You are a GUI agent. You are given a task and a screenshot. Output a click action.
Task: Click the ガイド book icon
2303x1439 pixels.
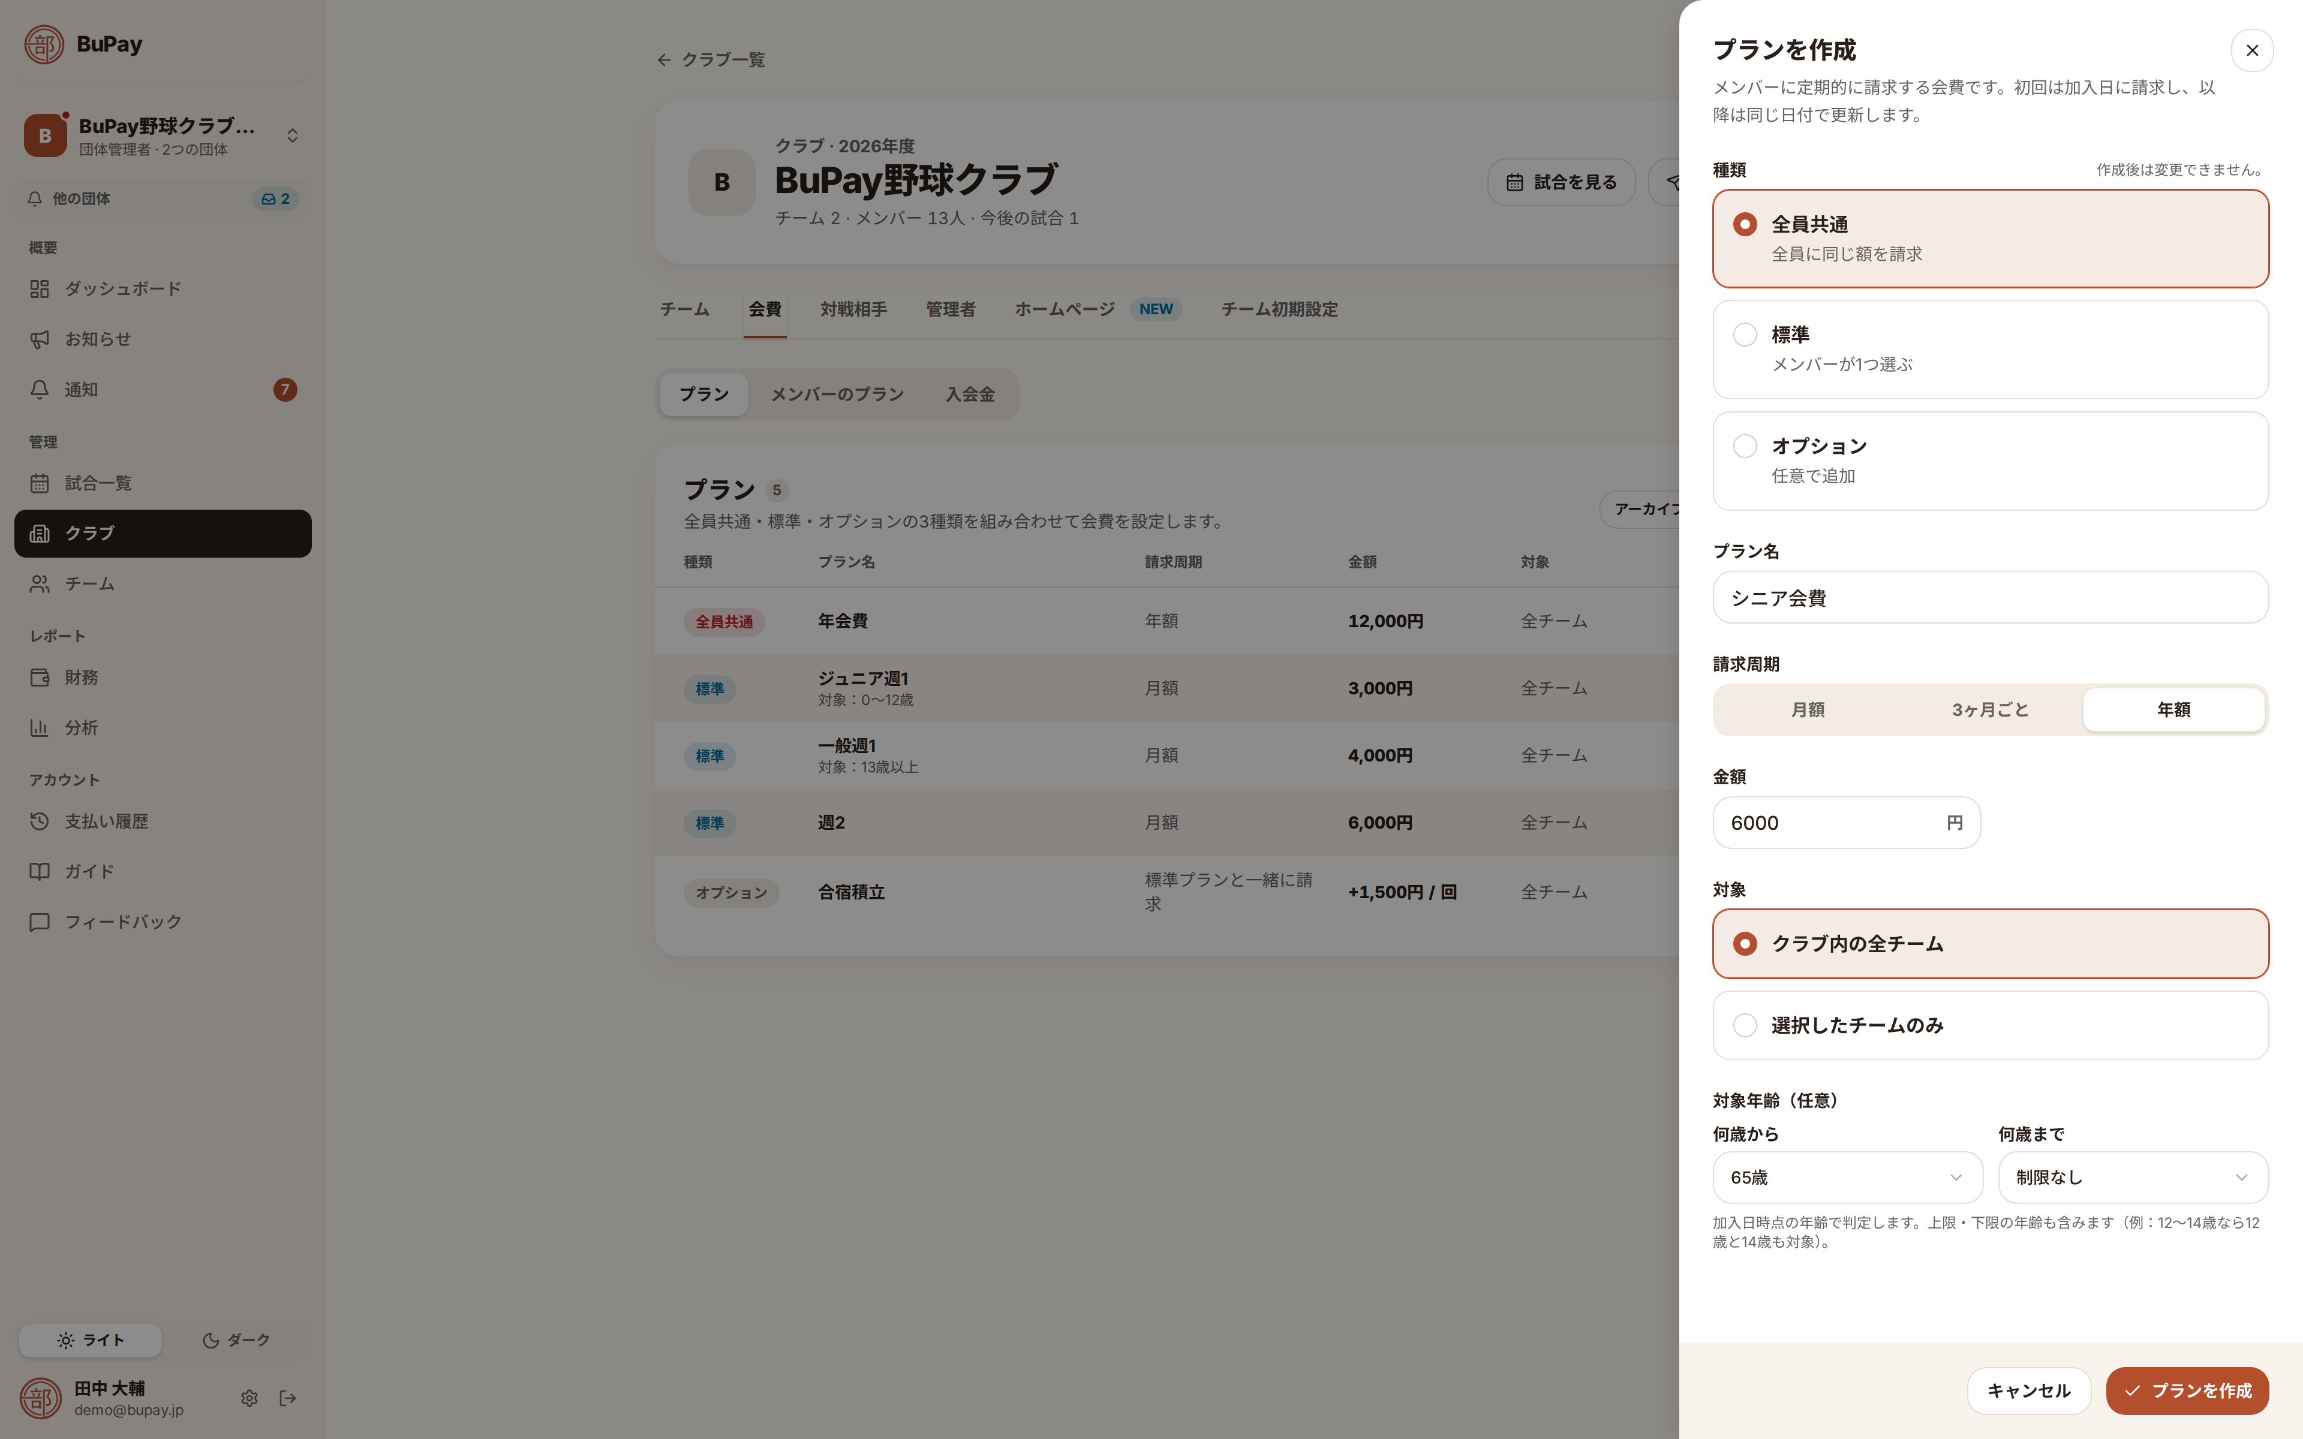39,872
